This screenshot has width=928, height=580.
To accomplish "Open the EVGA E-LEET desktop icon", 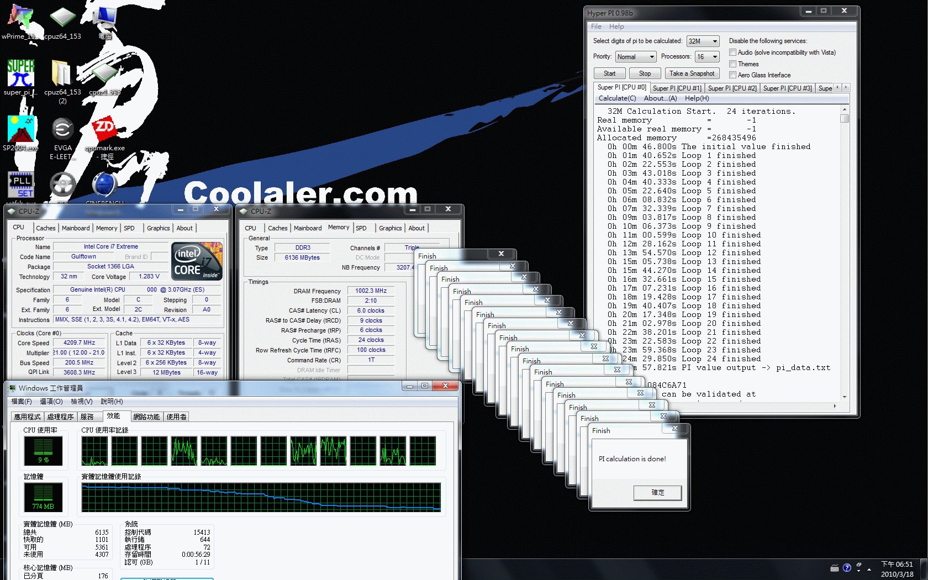I will 62,138.
